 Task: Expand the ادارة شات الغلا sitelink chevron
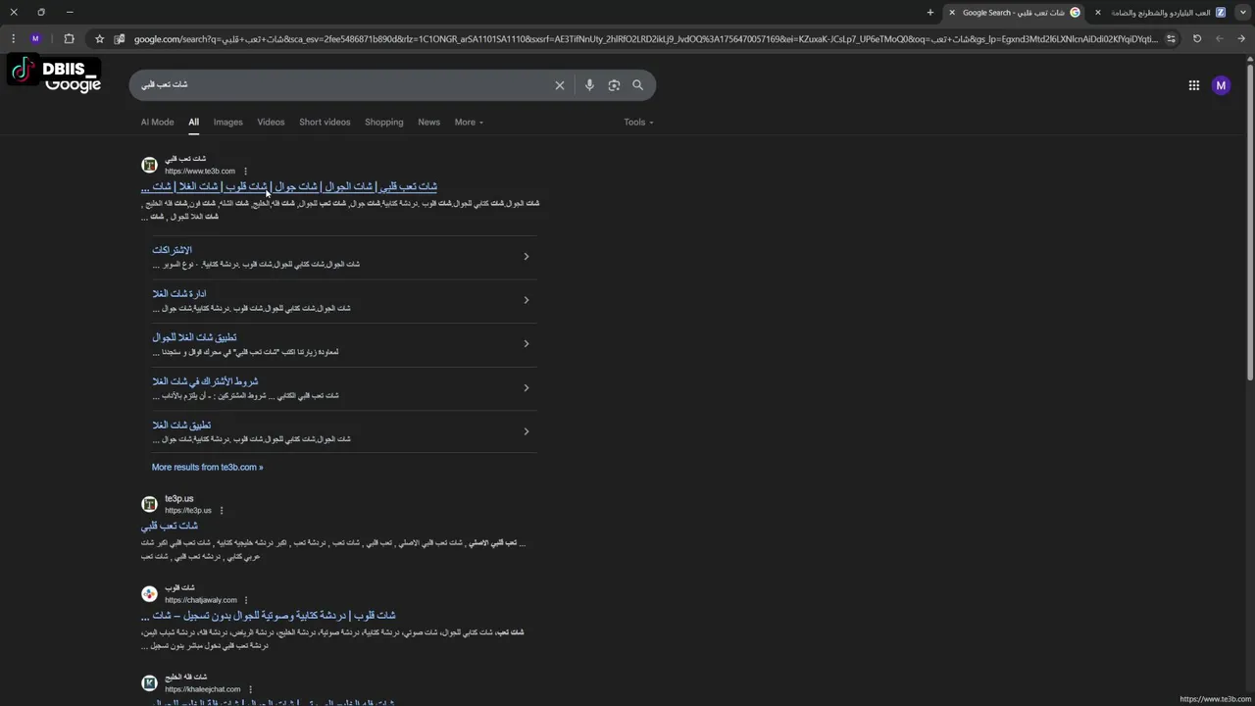click(x=526, y=300)
